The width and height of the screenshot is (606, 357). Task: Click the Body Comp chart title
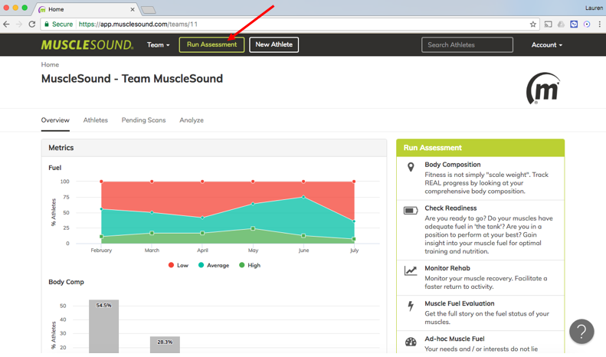(x=66, y=282)
